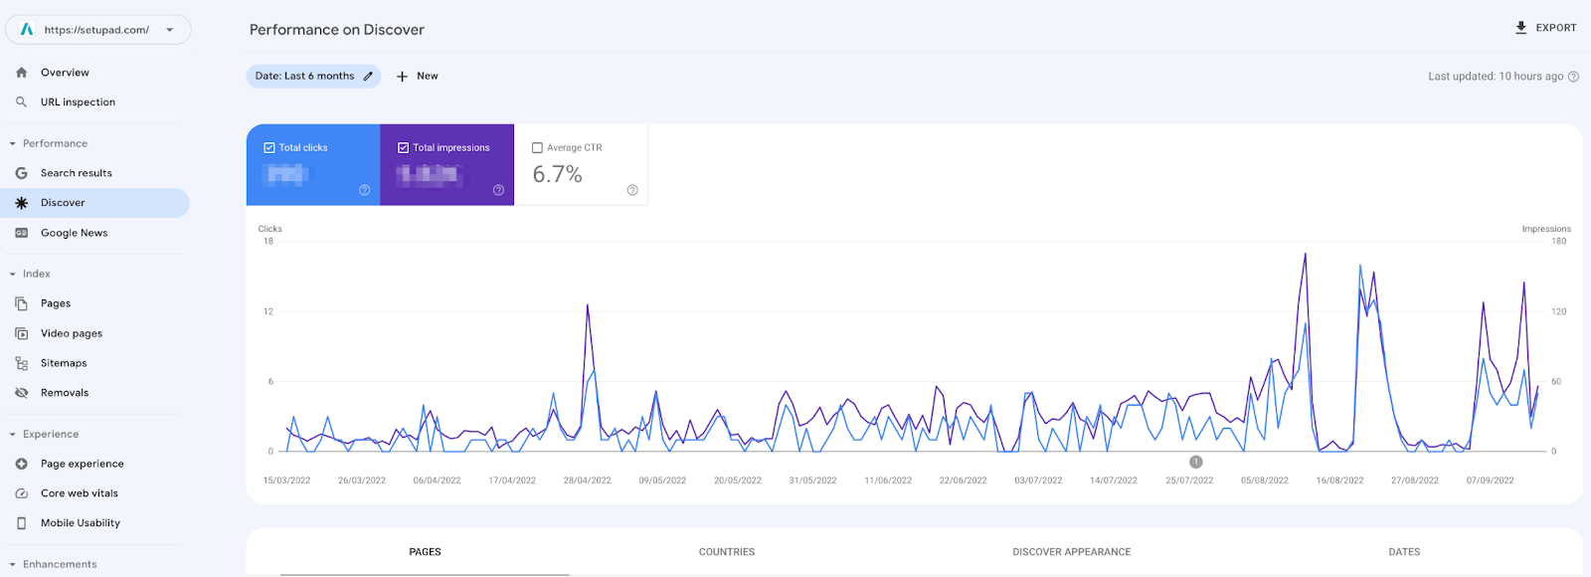Click the pencil icon on date filter

368,76
